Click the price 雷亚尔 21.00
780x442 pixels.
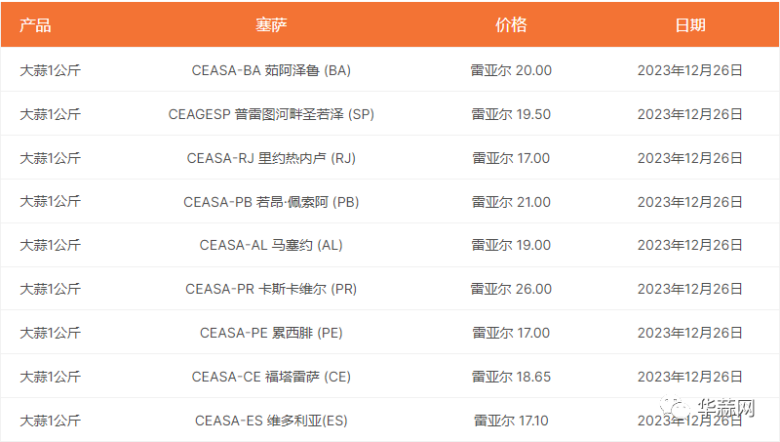point(511,202)
